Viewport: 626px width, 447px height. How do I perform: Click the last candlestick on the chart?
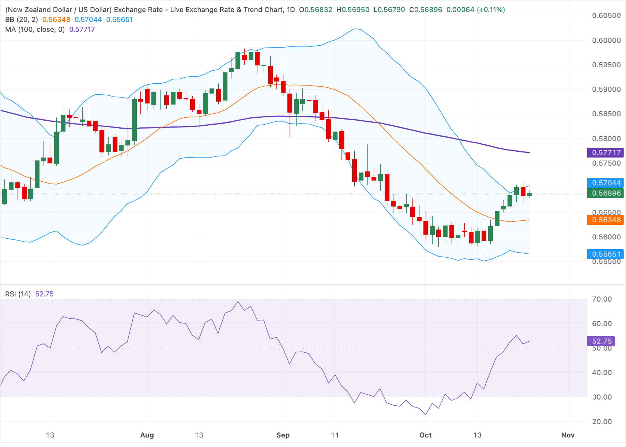[x=529, y=194]
